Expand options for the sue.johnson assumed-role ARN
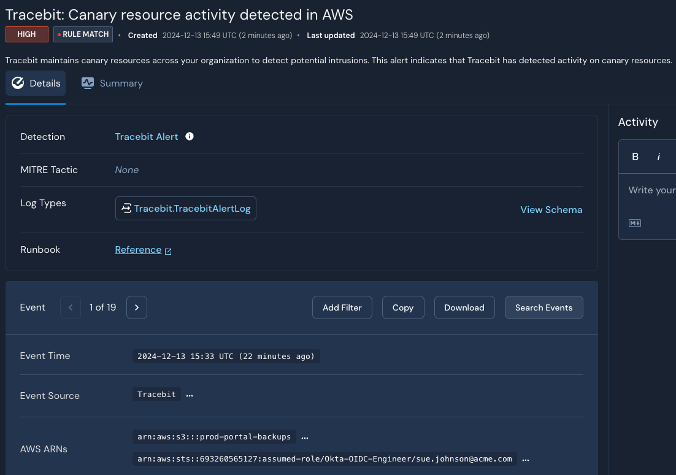Image resolution: width=676 pixels, height=475 pixels. click(x=526, y=459)
